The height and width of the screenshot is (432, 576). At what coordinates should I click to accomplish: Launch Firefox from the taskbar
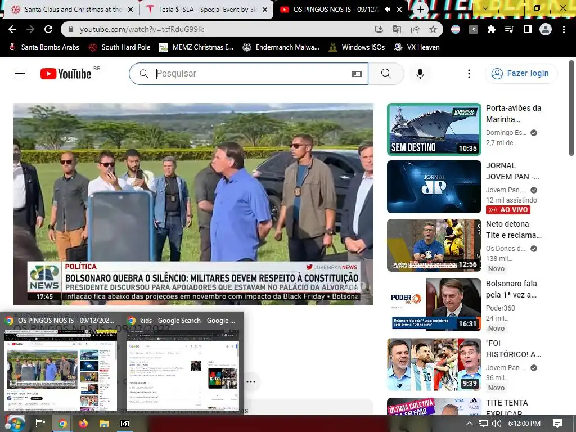(x=83, y=424)
